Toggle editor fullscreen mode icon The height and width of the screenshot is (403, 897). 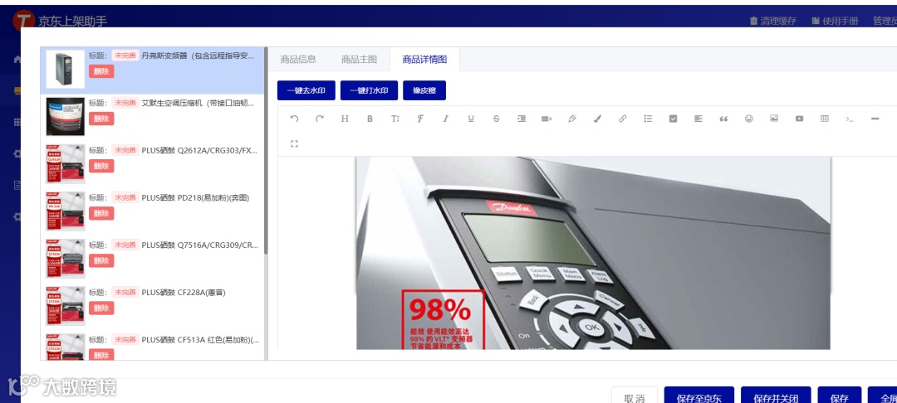294,143
